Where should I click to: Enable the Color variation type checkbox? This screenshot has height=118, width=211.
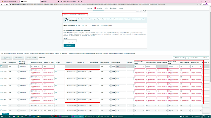83,26
